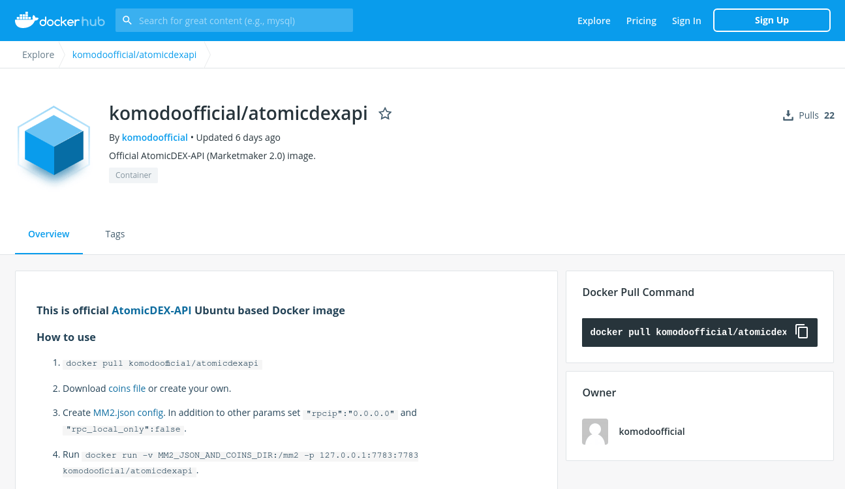Click the 'docker pull komodoofficial/atomicdexapi' code step
Image resolution: width=845 pixels, height=489 pixels.
click(162, 363)
